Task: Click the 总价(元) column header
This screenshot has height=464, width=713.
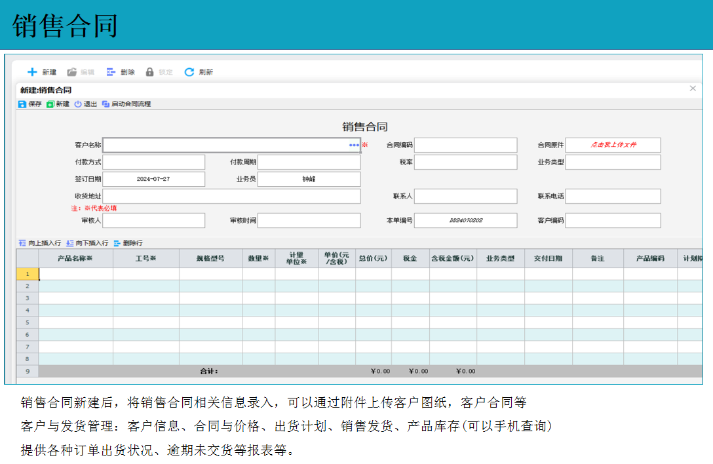Action: [374, 258]
